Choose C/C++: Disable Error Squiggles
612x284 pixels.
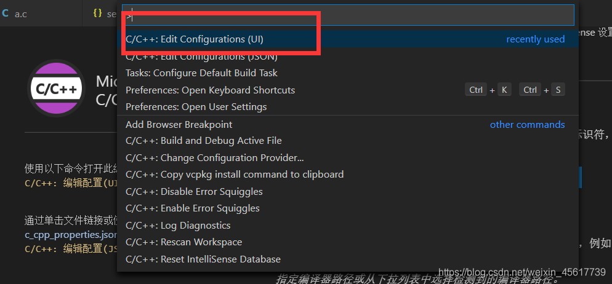tap(348, 192)
